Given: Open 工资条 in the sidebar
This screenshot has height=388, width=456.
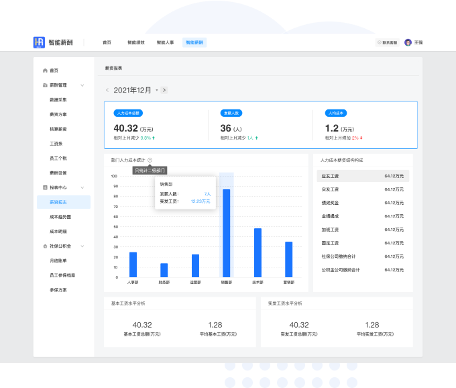Looking at the screenshot, I should [x=56, y=144].
